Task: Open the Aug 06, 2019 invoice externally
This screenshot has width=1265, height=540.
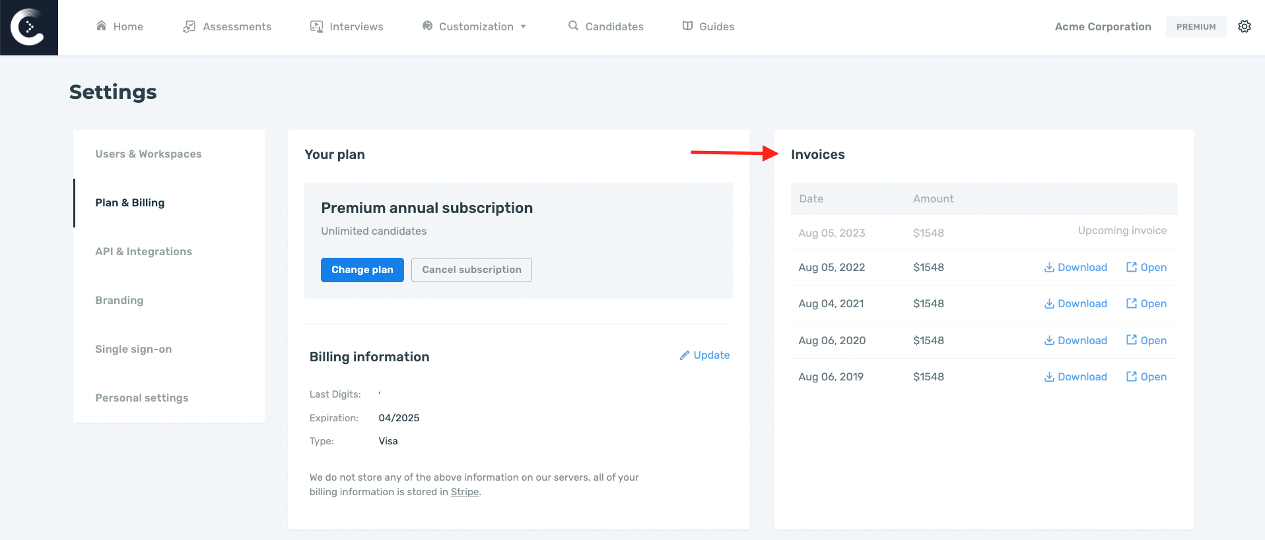Action: (1146, 376)
